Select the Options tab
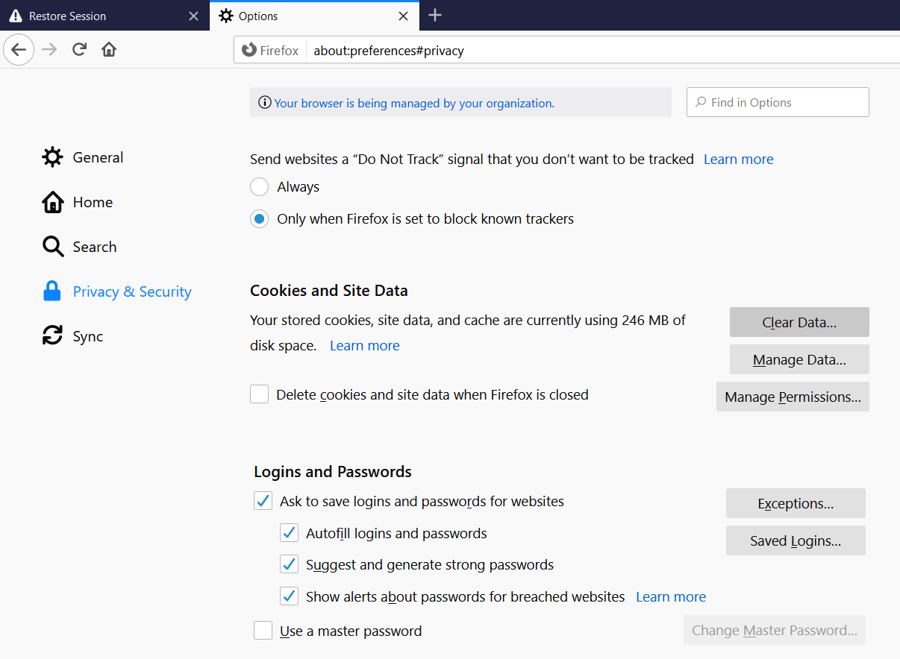Screen dimensions: 900x659 314,15
